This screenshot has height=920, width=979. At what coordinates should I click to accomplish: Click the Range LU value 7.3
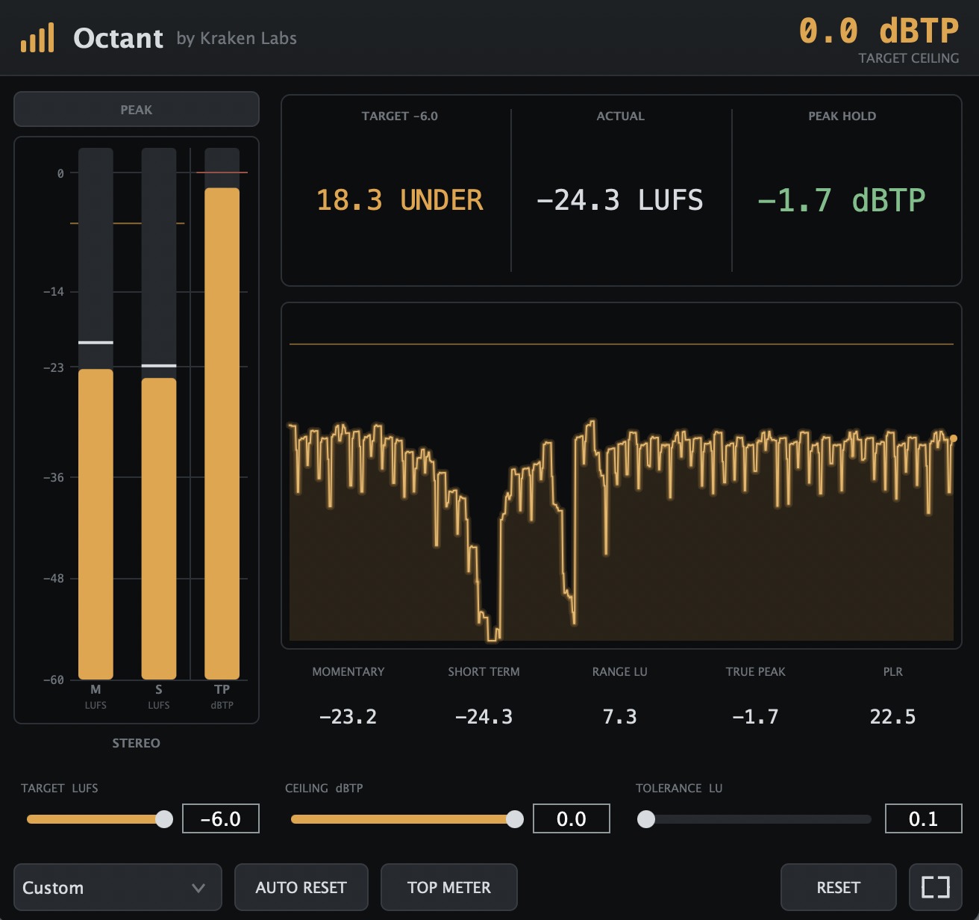coord(620,717)
